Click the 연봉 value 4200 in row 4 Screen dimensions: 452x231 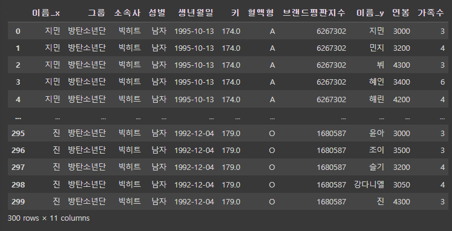[x=401, y=99]
